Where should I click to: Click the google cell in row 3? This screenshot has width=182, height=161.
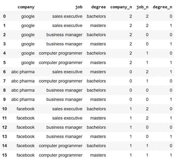(x=28, y=44)
